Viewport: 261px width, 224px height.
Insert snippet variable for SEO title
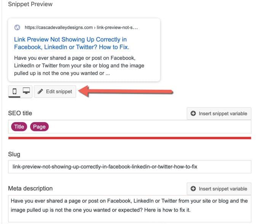point(219,113)
